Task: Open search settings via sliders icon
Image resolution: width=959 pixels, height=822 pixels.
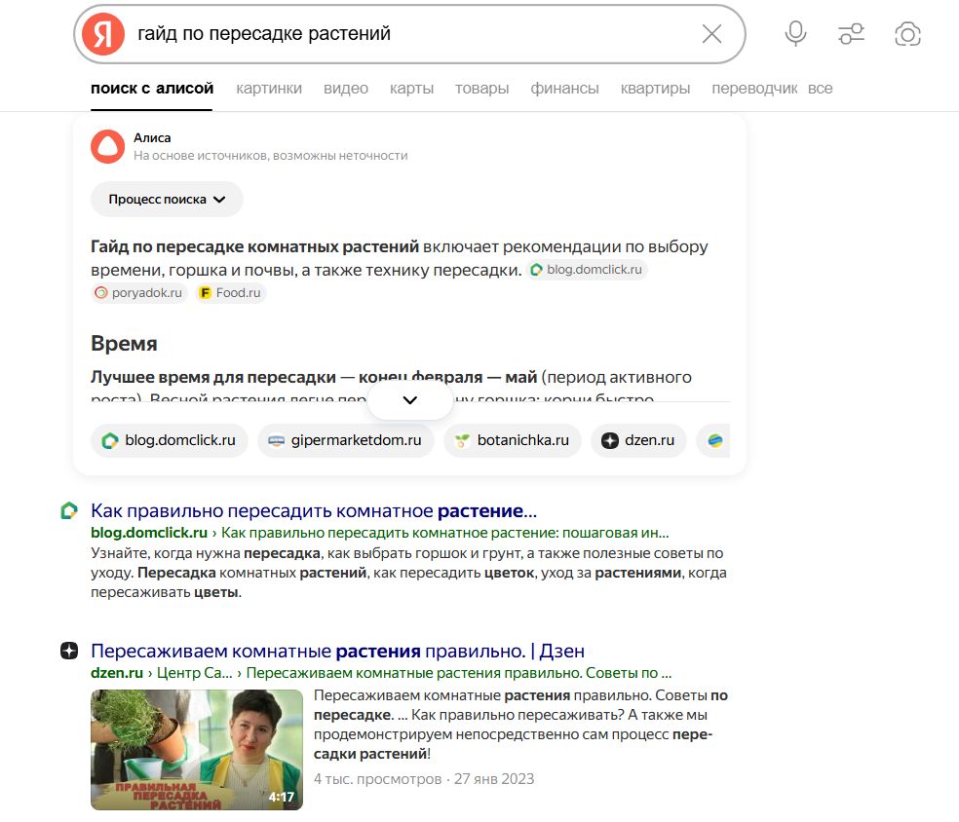Action: pos(850,32)
